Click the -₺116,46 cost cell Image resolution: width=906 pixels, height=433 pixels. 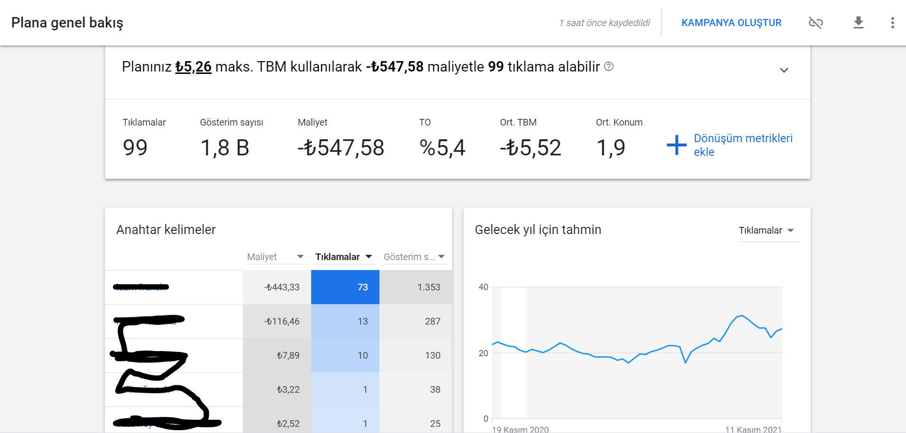(x=277, y=321)
